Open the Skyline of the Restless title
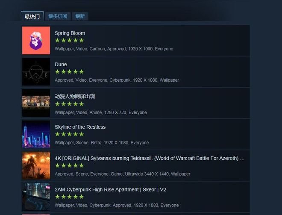 [80, 127]
